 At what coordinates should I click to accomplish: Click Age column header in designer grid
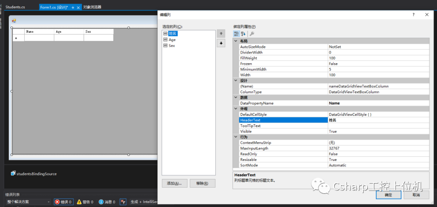pyautogui.click(x=69, y=32)
